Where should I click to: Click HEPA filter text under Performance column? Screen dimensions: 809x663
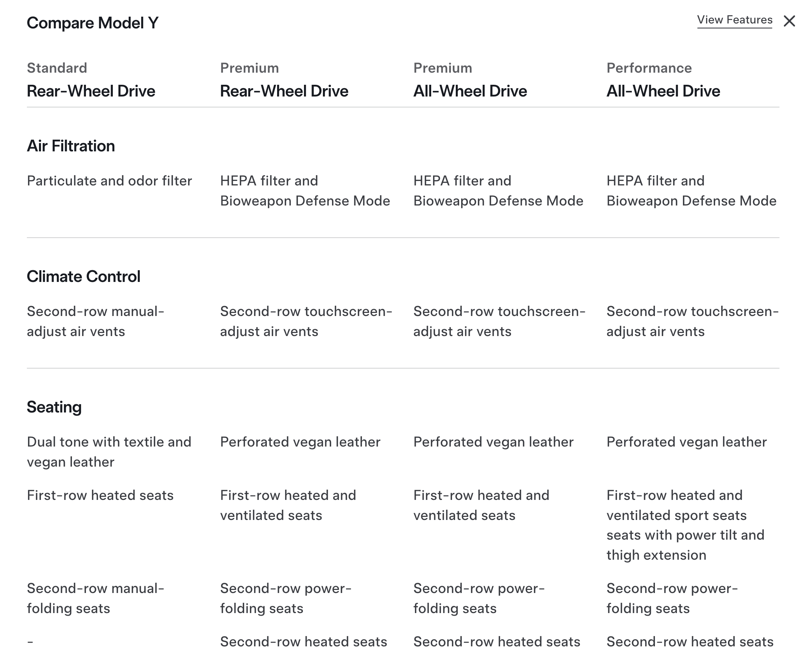(x=691, y=191)
